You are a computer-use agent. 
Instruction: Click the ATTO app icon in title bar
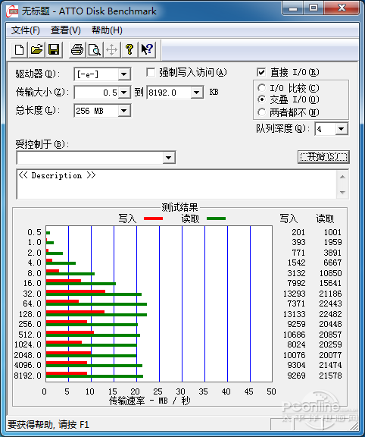[12, 11]
